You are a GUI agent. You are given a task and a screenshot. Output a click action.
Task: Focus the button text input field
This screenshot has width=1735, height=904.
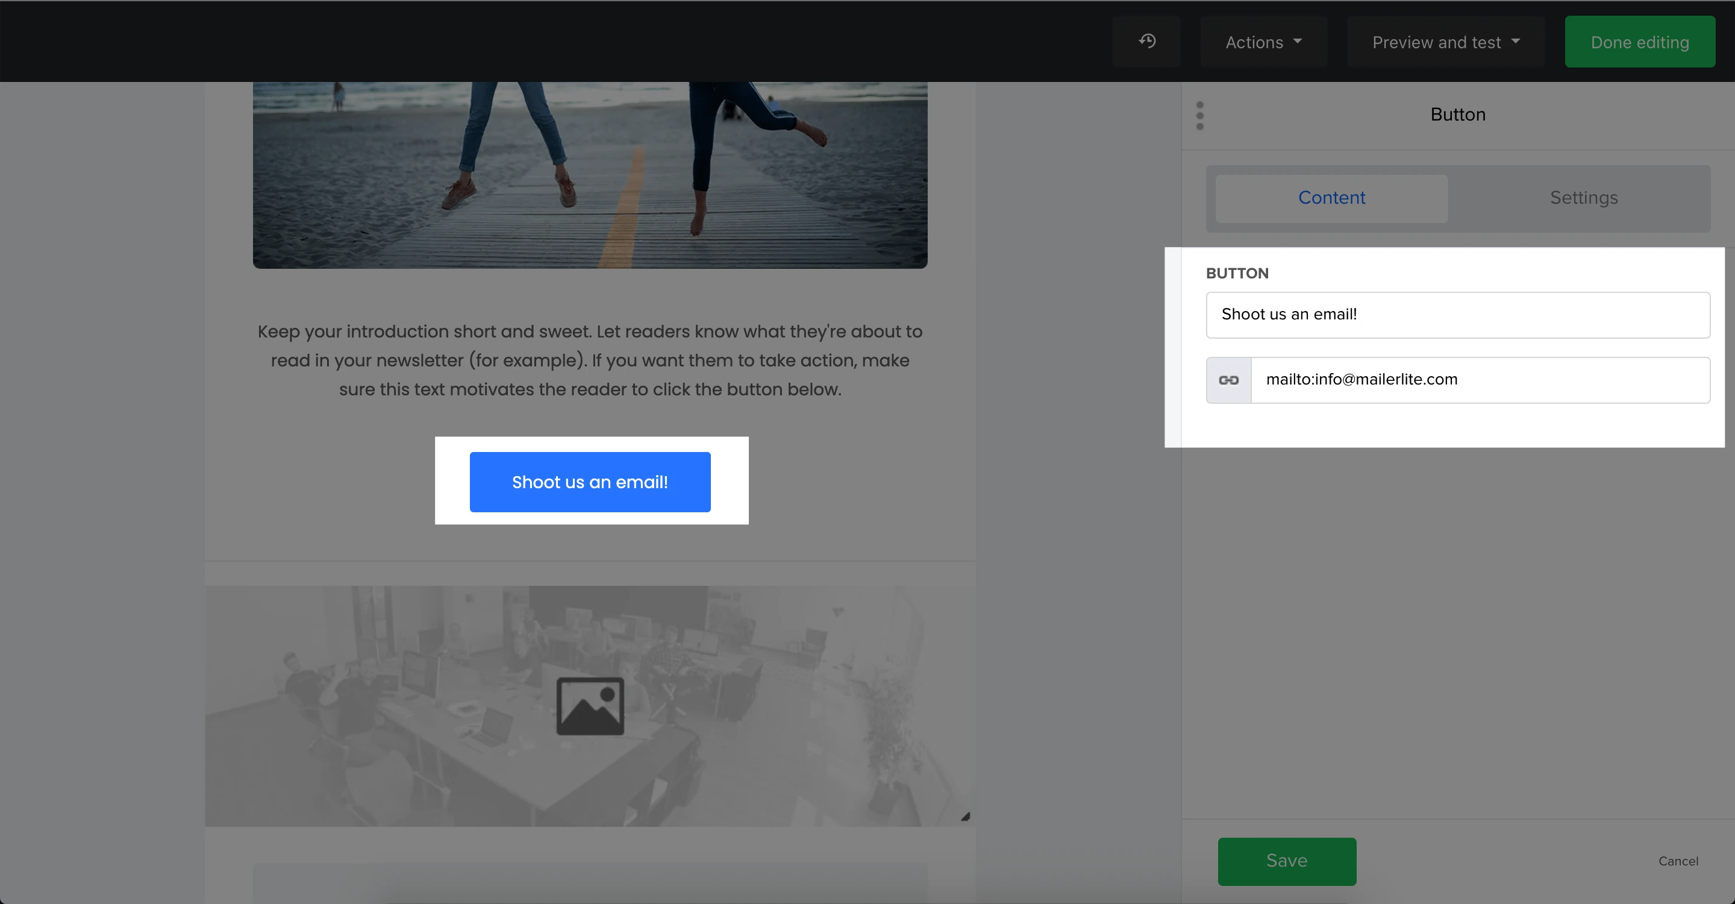point(1457,315)
